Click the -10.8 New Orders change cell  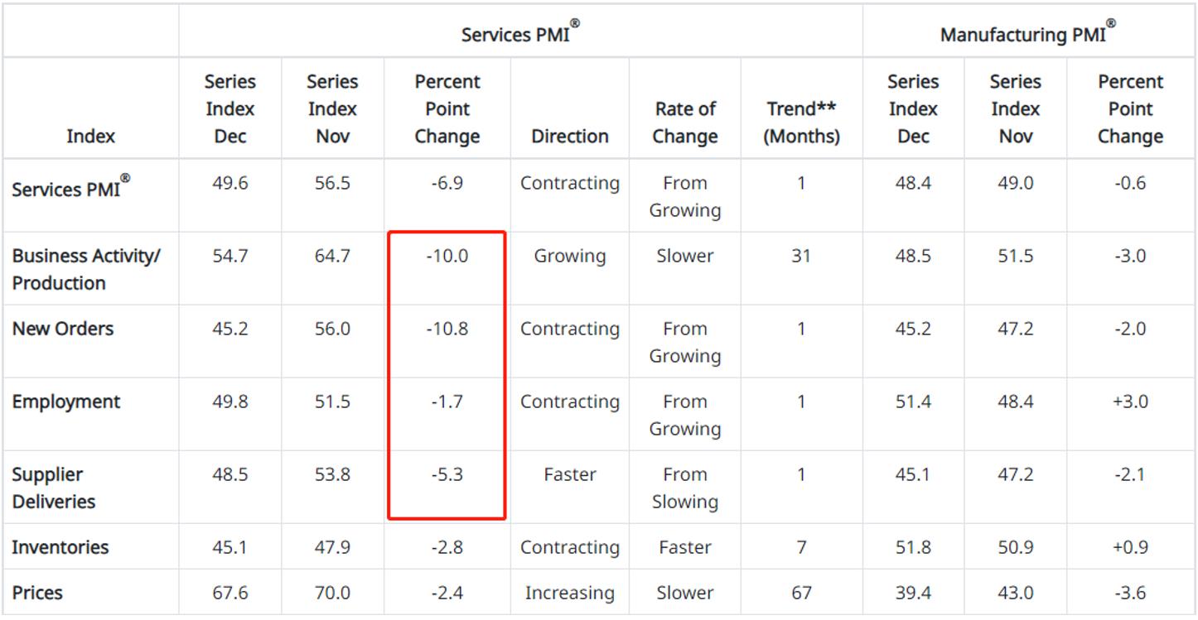point(447,329)
